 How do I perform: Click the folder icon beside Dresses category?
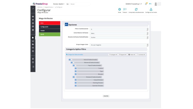click(76, 77)
